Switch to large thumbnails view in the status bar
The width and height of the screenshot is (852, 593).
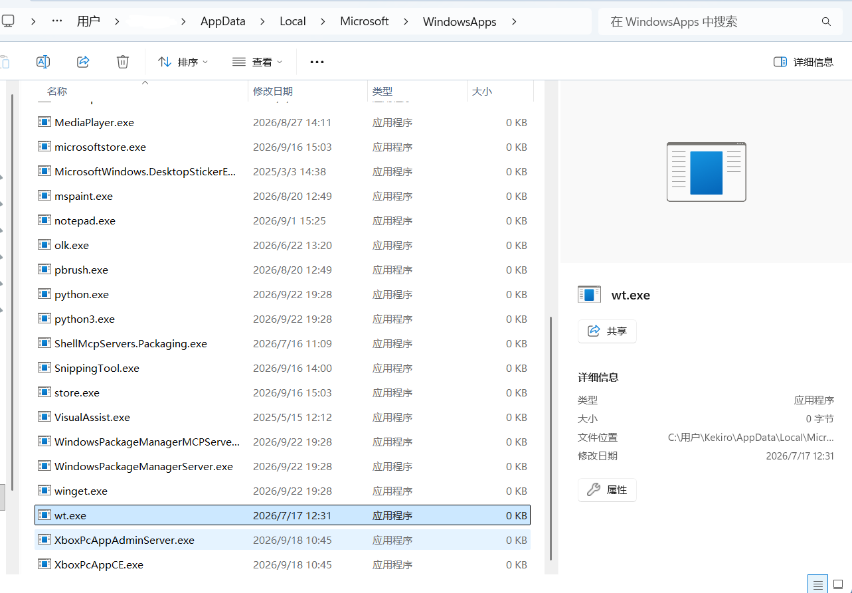click(838, 584)
